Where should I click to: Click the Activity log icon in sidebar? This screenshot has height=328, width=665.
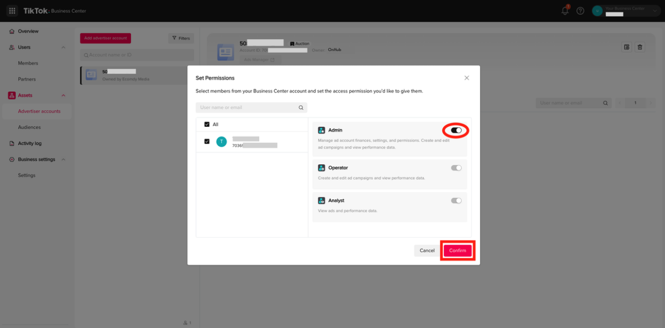(x=12, y=144)
